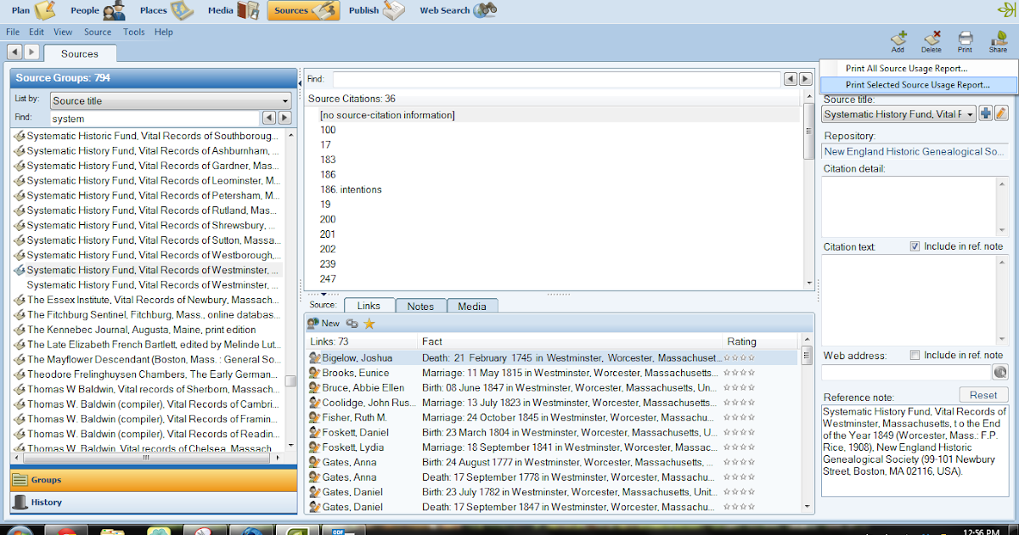Select citation '186. intentions'
This screenshot has height=535, width=1019.
click(352, 189)
